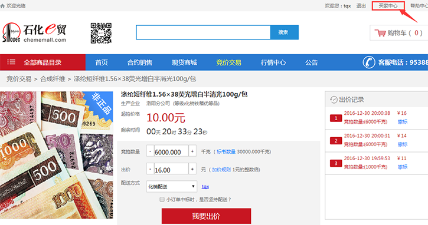Click the product banknote image

[57, 155]
